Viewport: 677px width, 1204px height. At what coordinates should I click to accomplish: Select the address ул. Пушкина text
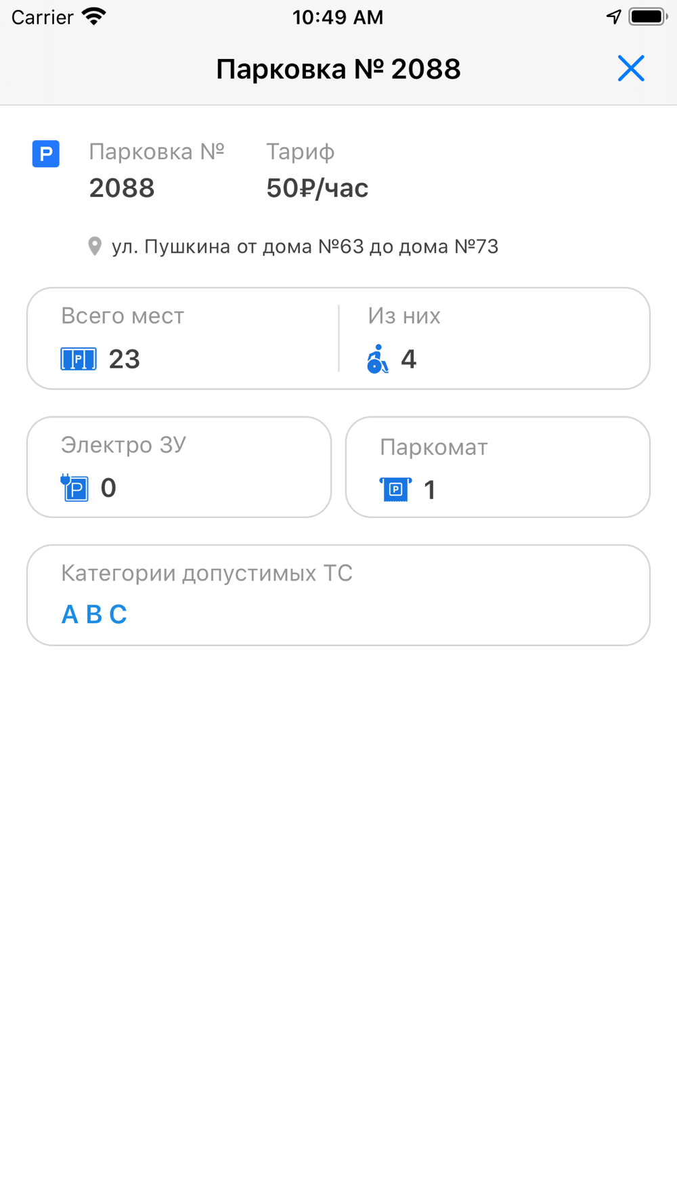pos(305,246)
